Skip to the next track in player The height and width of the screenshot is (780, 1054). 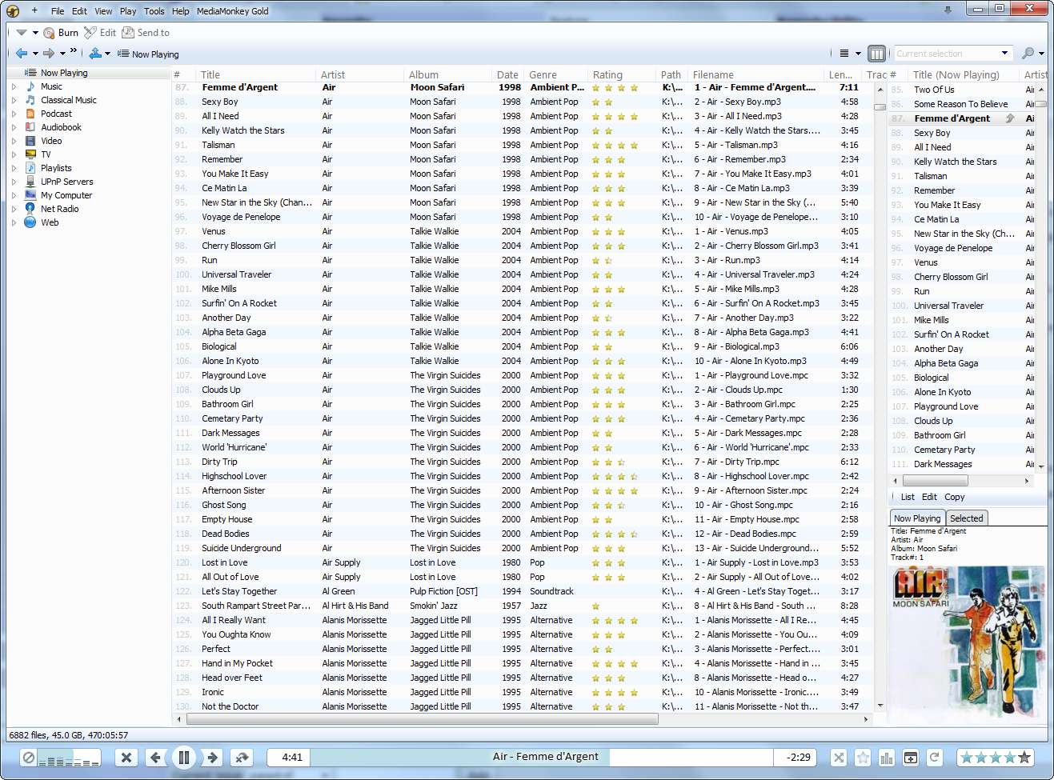pyautogui.click(x=212, y=757)
